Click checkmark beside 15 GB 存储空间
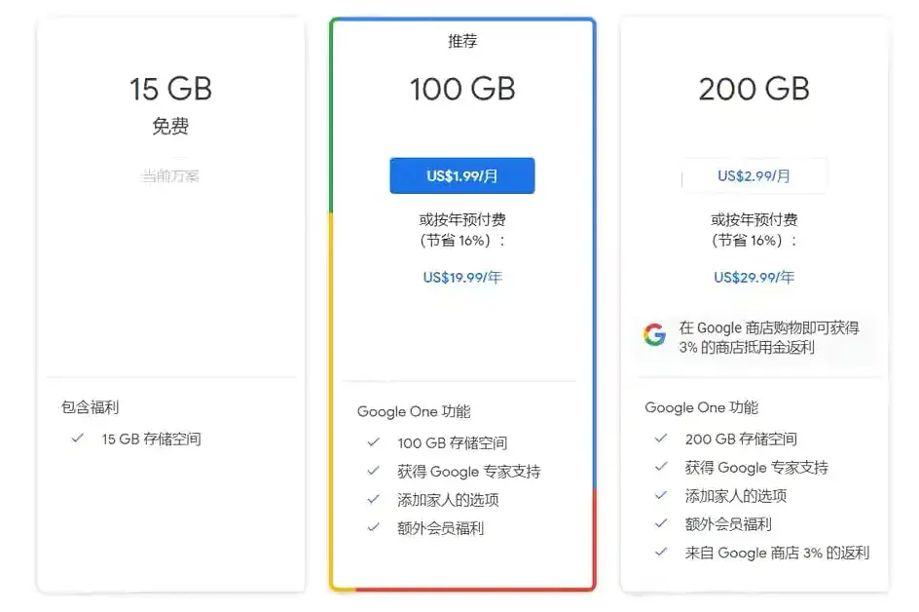 (x=78, y=439)
